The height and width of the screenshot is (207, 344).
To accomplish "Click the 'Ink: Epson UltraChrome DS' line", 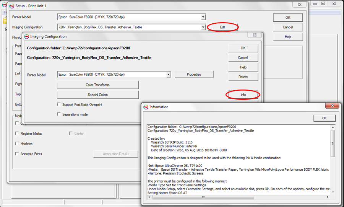I will click(175, 166).
